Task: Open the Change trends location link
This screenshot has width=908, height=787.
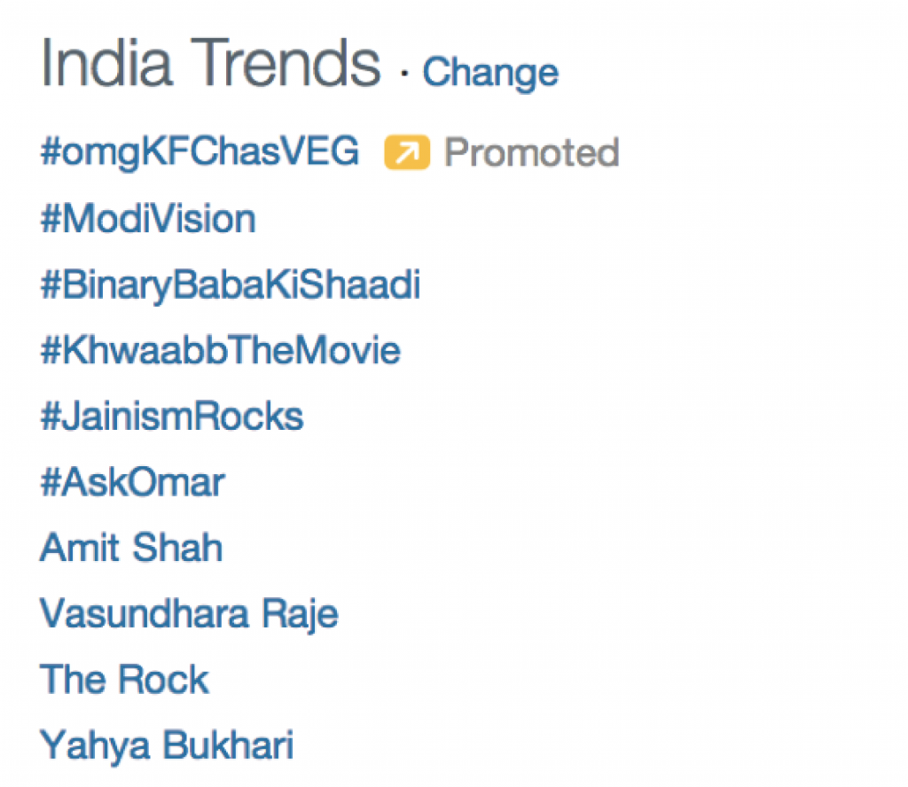Action: [490, 73]
